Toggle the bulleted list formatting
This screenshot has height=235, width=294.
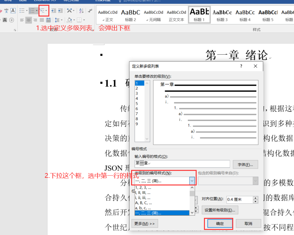coord(22,10)
